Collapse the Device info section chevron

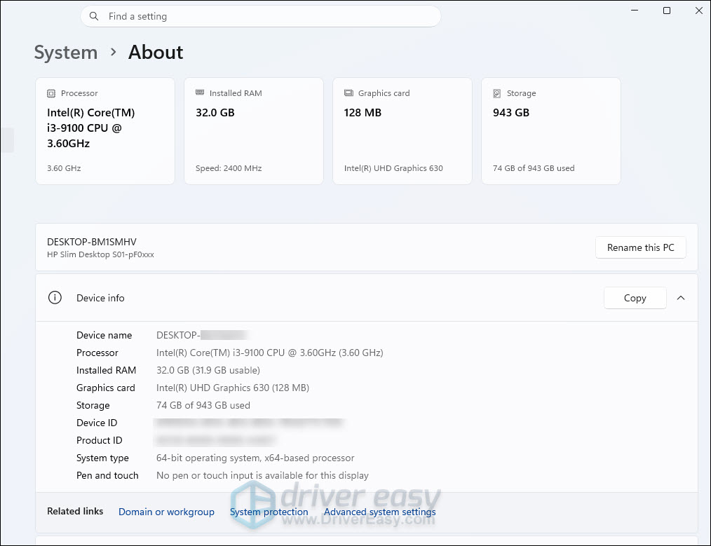(681, 298)
